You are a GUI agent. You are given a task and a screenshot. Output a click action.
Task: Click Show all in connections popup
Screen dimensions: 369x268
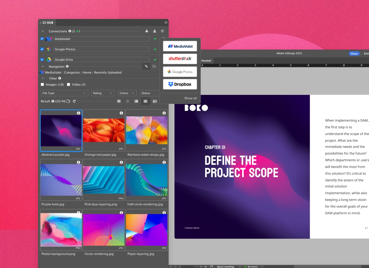tap(190, 98)
